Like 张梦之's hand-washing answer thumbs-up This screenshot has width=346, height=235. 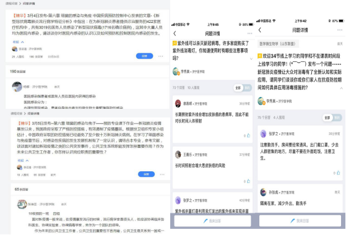tap(339, 173)
